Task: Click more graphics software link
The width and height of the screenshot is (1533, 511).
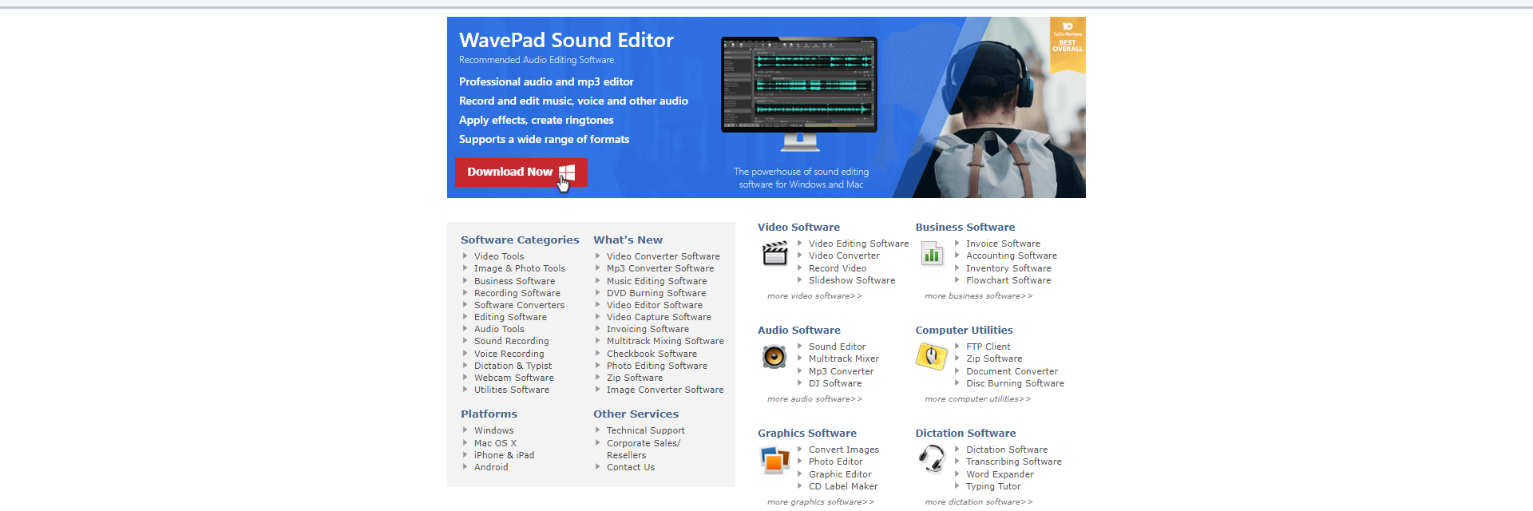Action: [x=820, y=502]
